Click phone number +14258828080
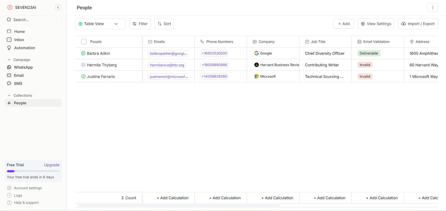 coord(214,76)
